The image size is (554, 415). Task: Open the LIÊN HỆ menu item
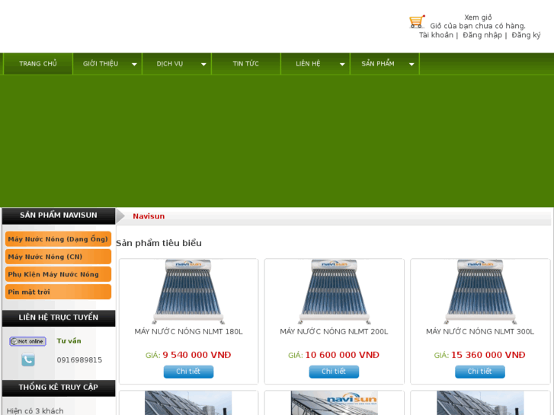point(308,63)
